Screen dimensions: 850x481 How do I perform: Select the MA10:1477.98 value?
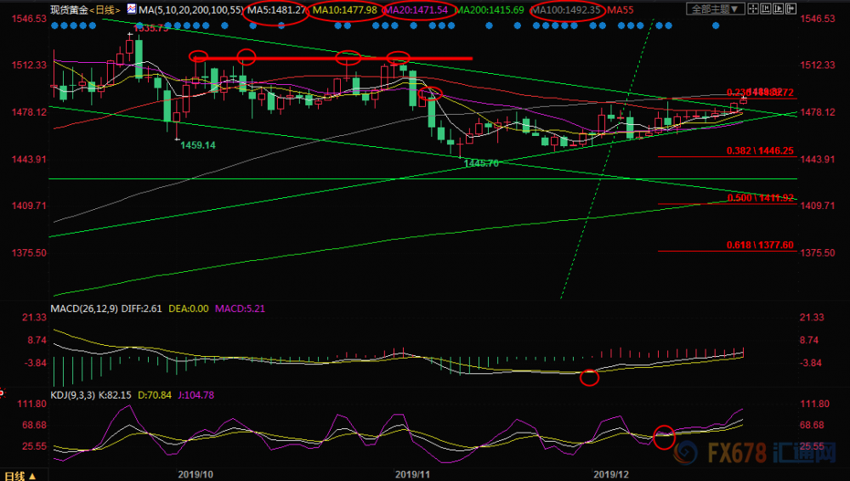345,9
